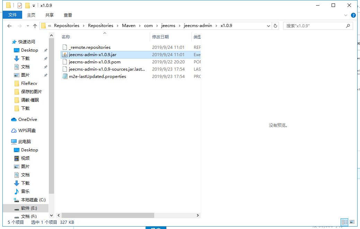Sort by 名称 column header
The height and width of the screenshot is (229, 360).
(x=66, y=37)
